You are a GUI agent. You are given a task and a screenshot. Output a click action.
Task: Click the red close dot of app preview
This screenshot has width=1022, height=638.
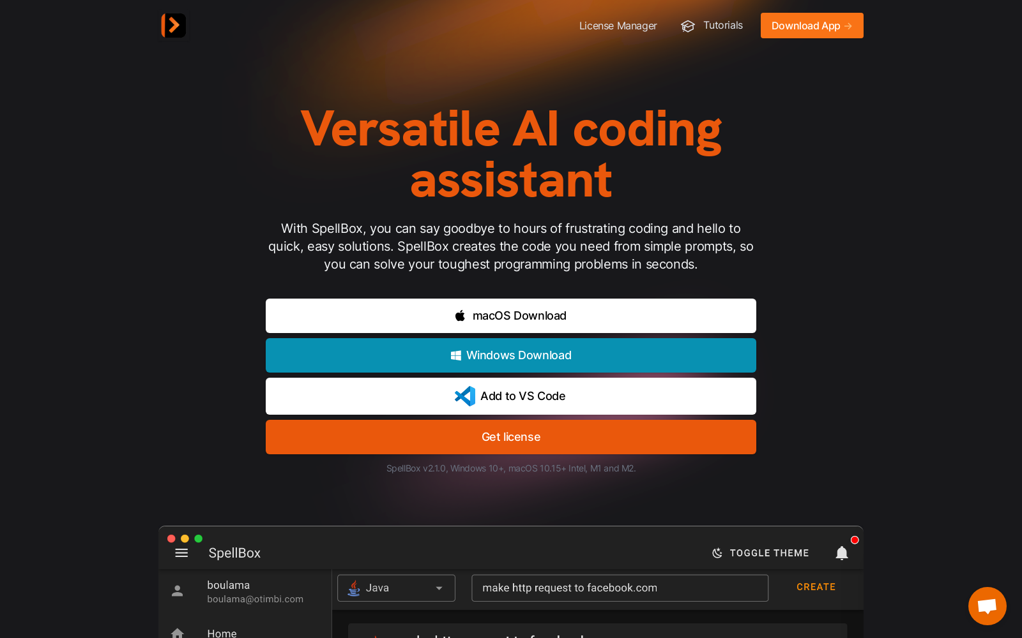tap(171, 538)
